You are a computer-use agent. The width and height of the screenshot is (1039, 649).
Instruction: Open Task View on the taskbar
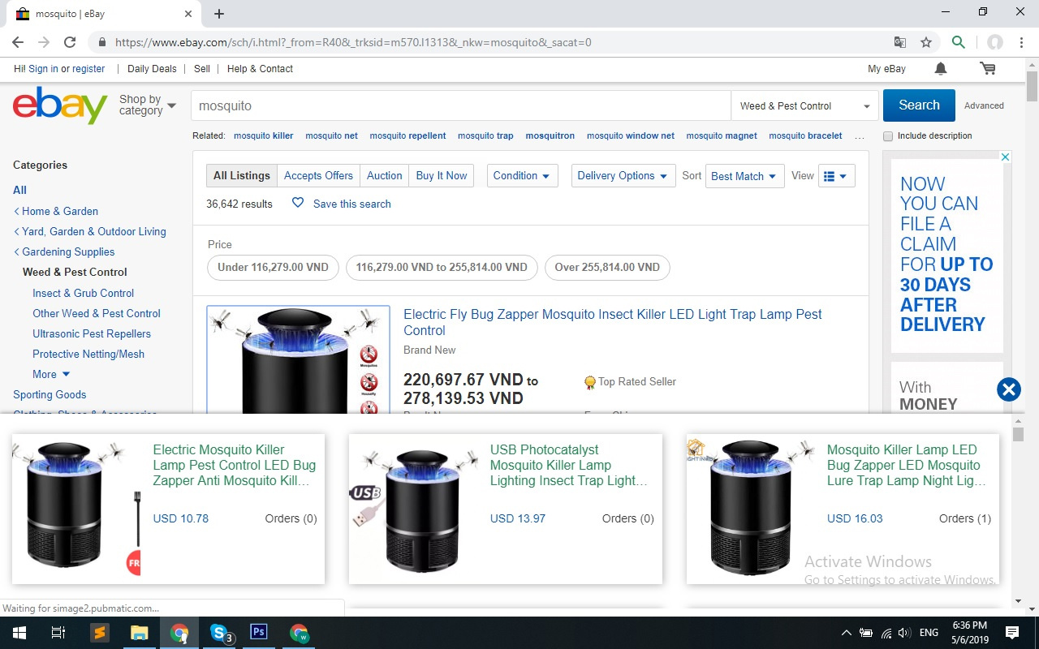(58, 633)
